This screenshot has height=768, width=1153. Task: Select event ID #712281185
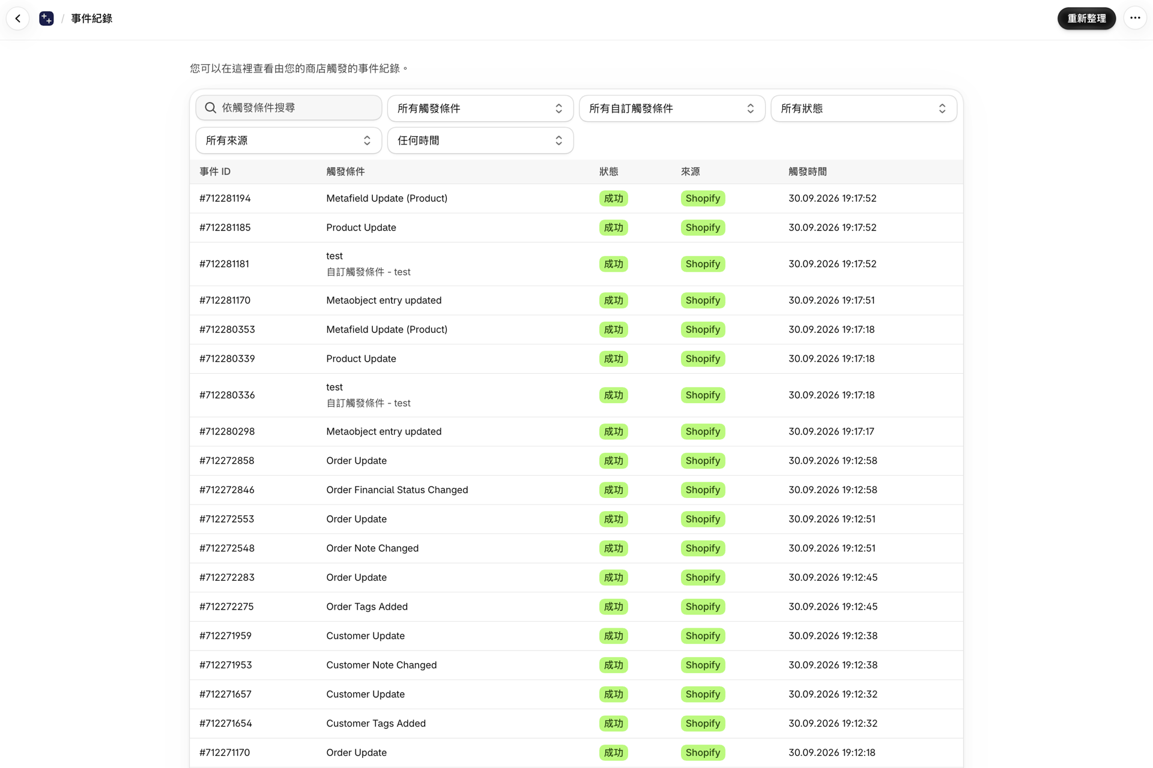(x=225, y=227)
